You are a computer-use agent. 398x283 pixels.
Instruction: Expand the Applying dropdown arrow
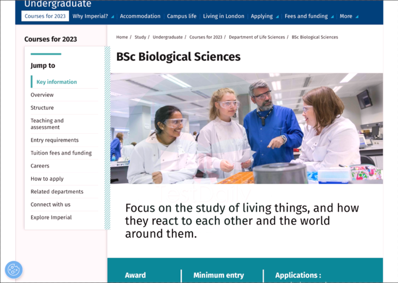(277, 17)
